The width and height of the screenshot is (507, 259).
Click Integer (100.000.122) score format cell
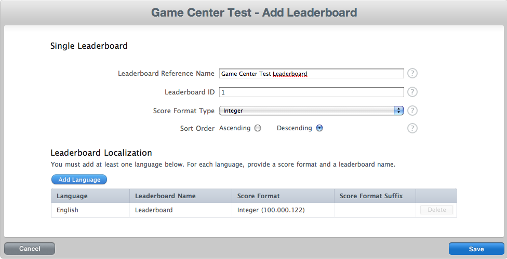point(283,210)
